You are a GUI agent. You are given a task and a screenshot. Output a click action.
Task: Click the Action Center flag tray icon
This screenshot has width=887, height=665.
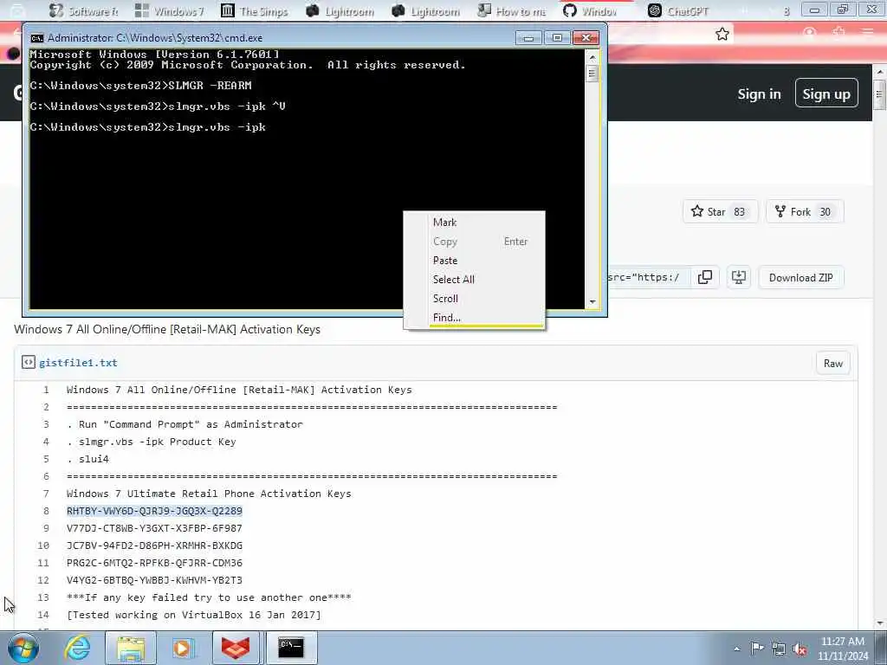point(756,649)
